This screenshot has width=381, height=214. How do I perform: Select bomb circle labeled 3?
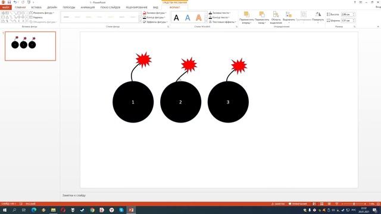[228, 102]
